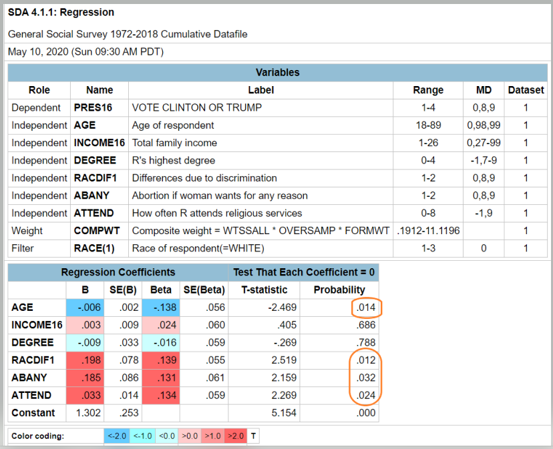Click the RACDIF1 probability value .012
This screenshot has height=449, width=553.
pos(366,360)
